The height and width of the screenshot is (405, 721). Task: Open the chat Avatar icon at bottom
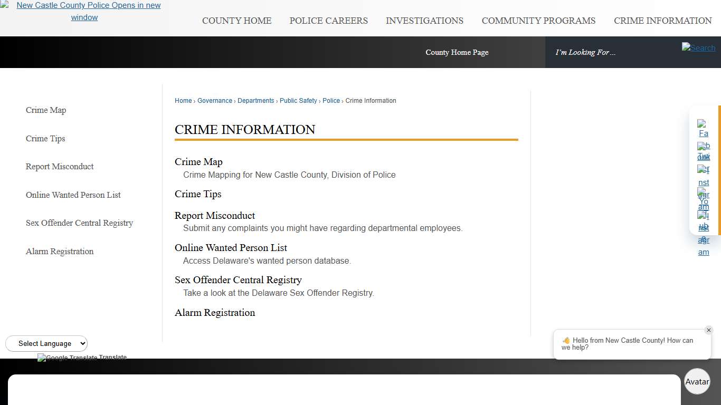click(697, 381)
